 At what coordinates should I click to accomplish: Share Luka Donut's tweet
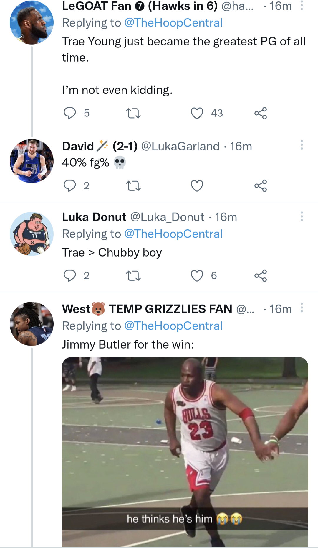(x=261, y=276)
